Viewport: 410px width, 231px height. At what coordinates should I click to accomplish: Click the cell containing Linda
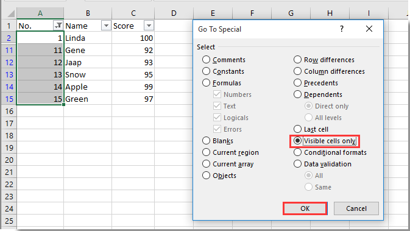coord(88,38)
